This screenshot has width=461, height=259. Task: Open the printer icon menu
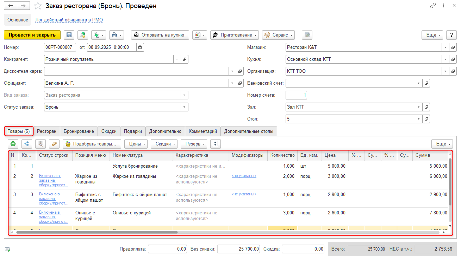(117, 35)
